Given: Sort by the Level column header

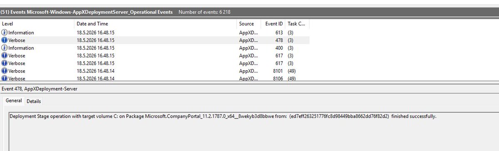Looking at the screenshot, I should (37, 24).
